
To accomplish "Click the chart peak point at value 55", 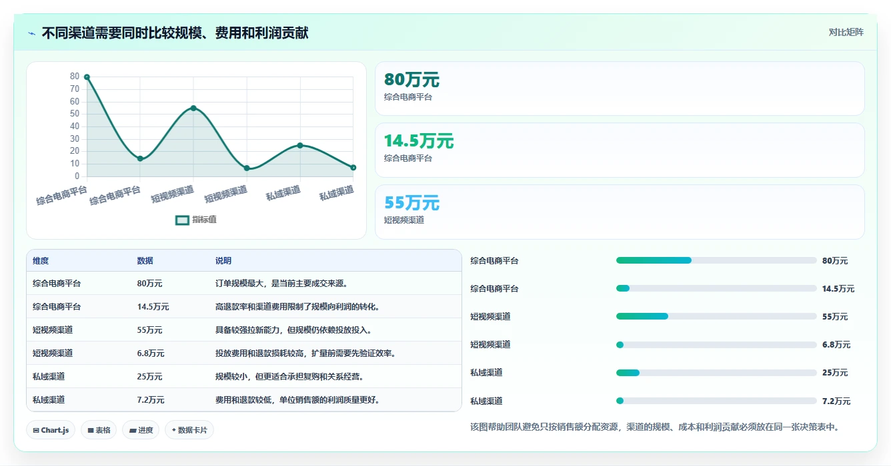I will [x=193, y=108].
